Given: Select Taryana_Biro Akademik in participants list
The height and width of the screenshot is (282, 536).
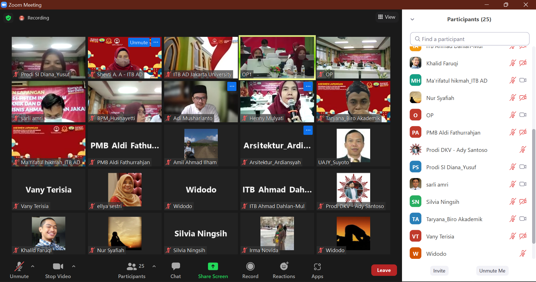Looking at the screenshot, I should [x=454, y=219].
